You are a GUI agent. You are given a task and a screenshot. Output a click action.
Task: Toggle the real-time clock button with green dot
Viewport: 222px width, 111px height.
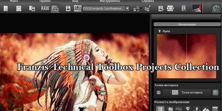coord(216,8)
